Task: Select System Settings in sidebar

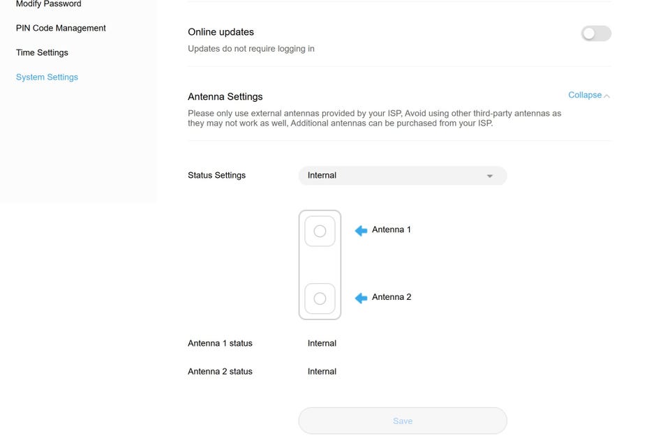Action: pyautogui.click(x=47, y=77)
